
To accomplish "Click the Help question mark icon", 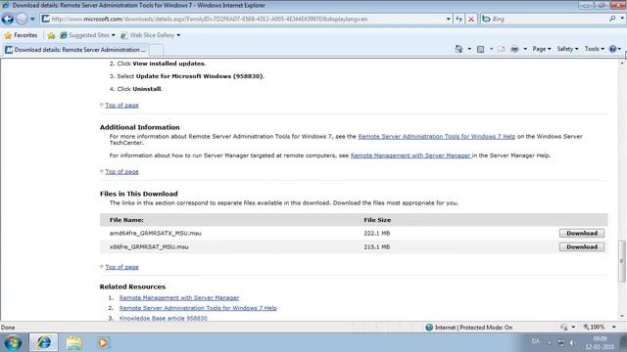I will coord(612,49).
